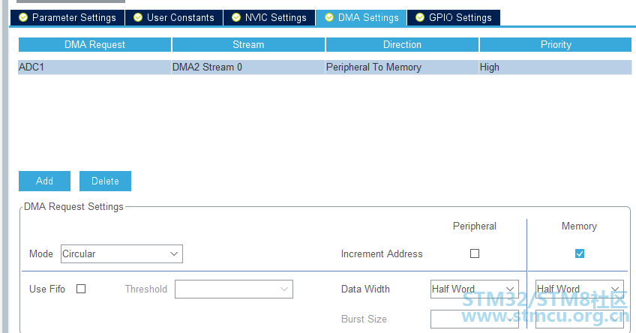This screenshot has width=636, height=333.
Task: Switch to the NVIC Settings tab
Action: pos(269,18)
